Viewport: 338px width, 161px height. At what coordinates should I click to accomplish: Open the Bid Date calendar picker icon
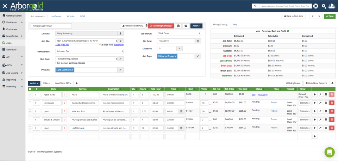click(198, 41)
